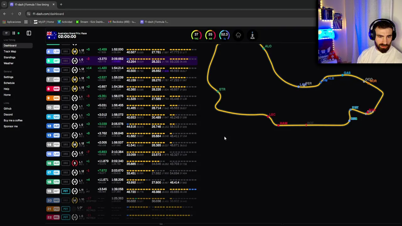Click last lap time 2:09.682 for ANT
The image size is (402, 226).
click(x=117, y=59)
